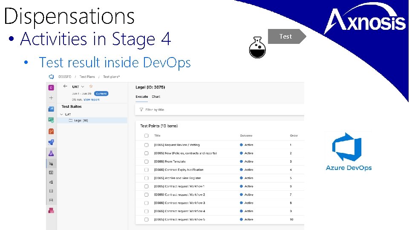Click Active outcome of From Template row

[x=247, y=162]
